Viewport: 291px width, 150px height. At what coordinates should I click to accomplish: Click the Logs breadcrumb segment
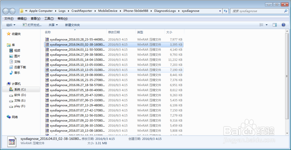(62, 11)
